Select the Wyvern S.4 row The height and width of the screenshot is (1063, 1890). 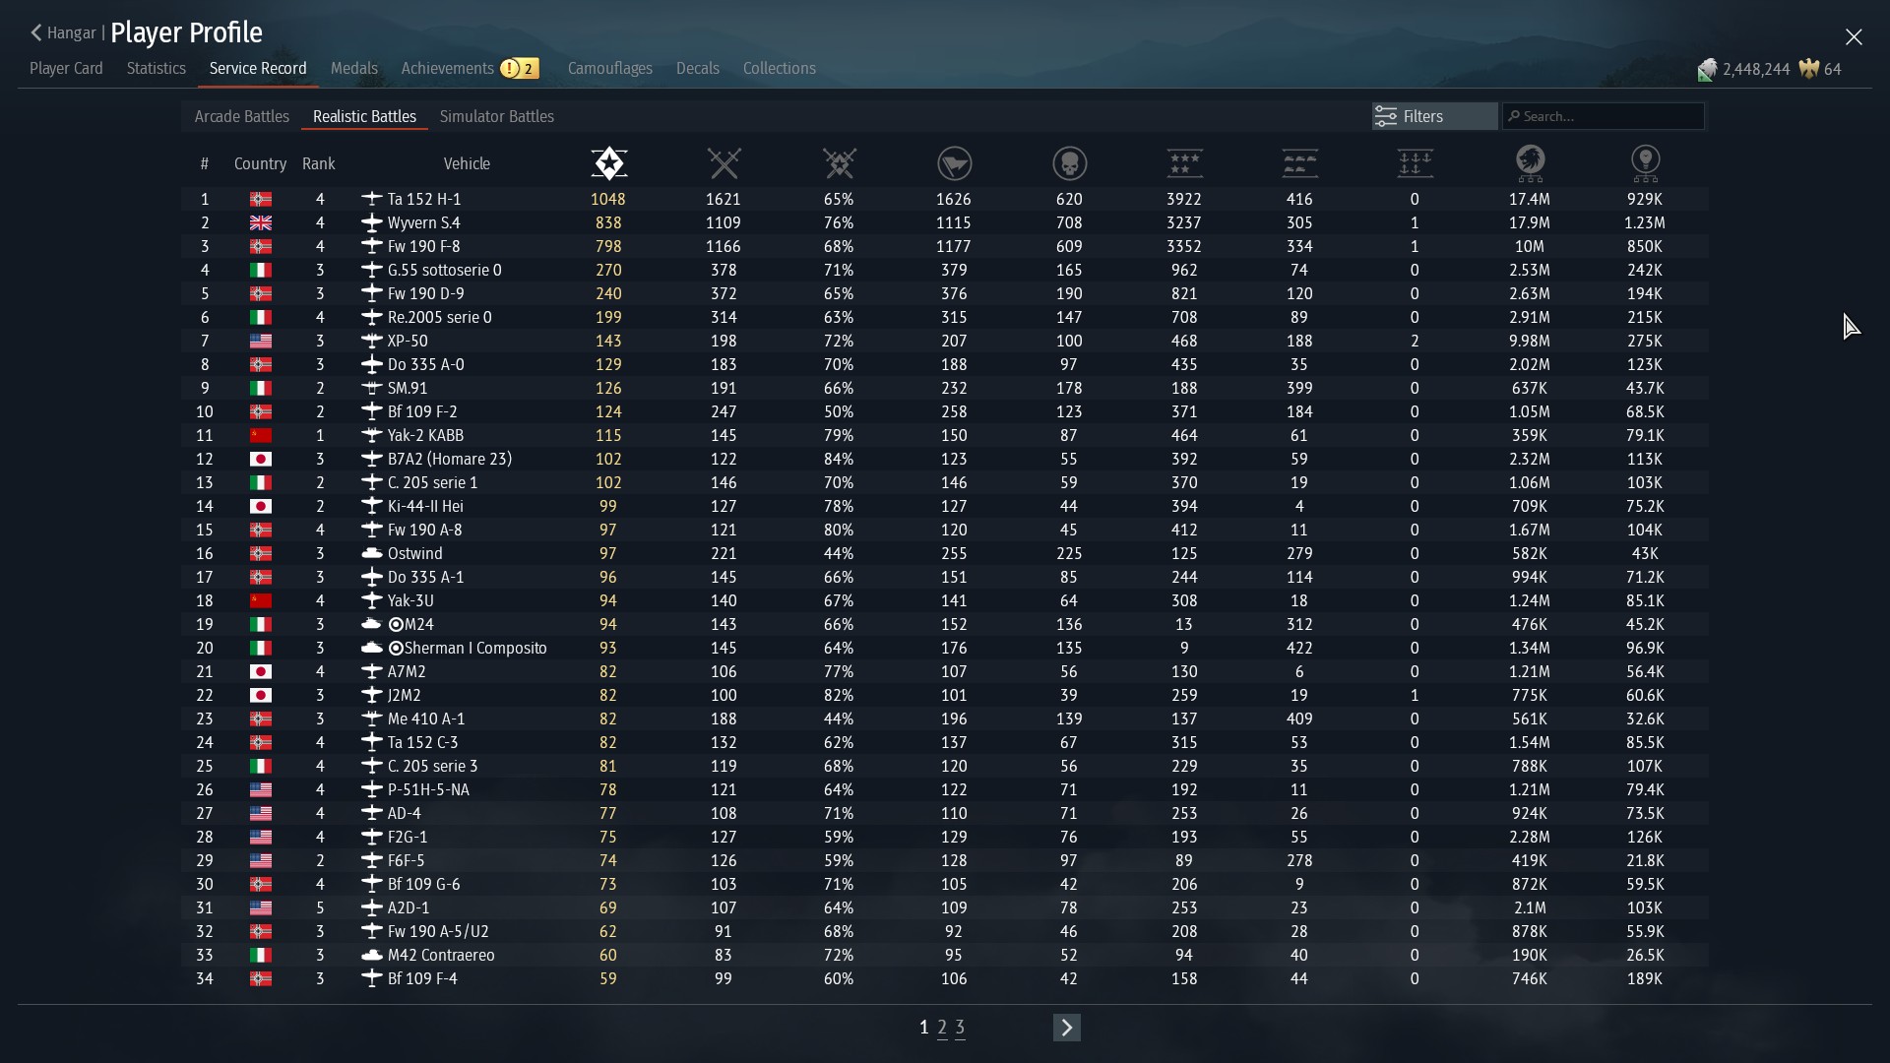pos(423,222)
